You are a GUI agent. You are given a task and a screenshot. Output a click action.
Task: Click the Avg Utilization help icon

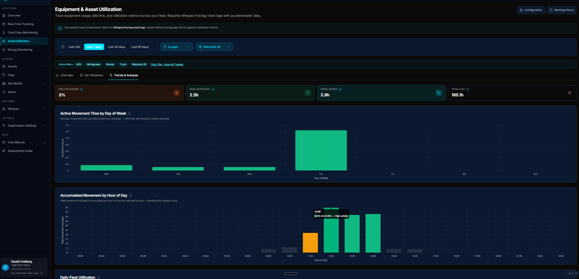(x=81, y=89)
